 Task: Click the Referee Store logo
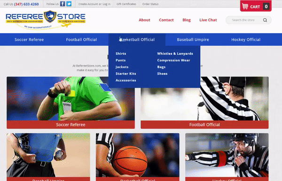click(x=46, y=20)
